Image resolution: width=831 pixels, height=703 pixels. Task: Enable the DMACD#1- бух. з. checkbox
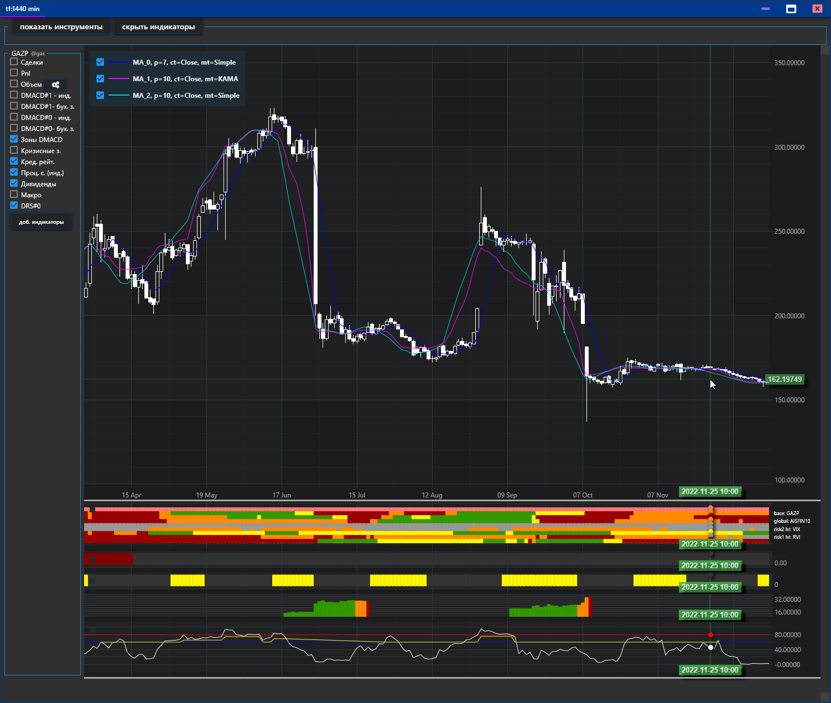tap(14, 106)
